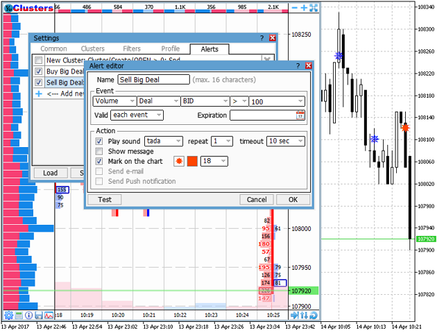Open the repeat count dropdown
The image size is (444, 333).
pos(222,141)
